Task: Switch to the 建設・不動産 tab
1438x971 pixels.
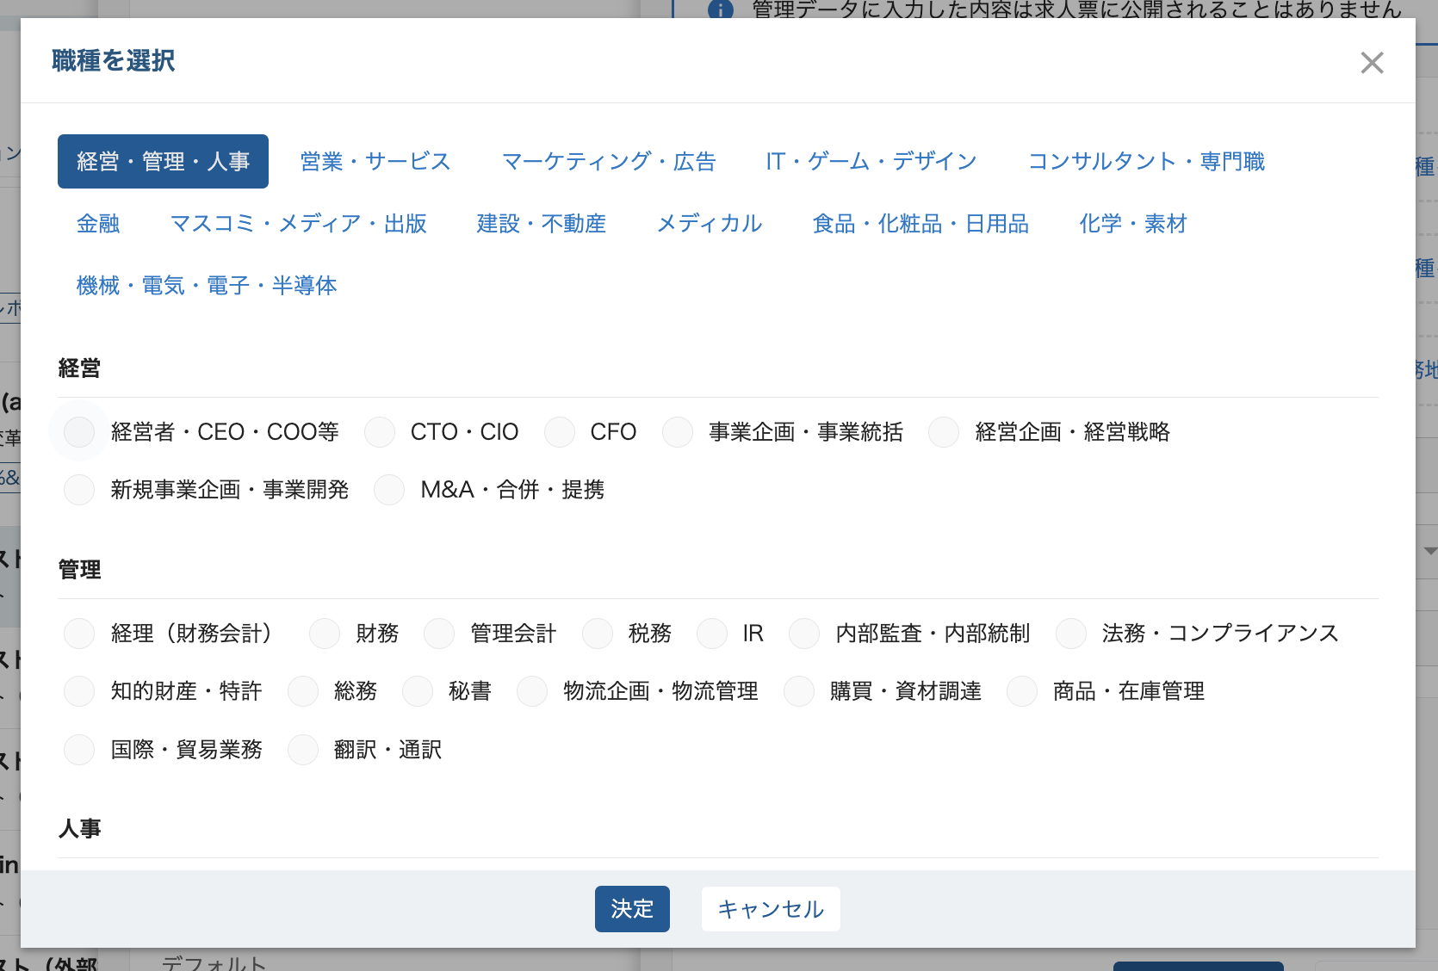Action: pyautogui.click(x=542, y=224)
